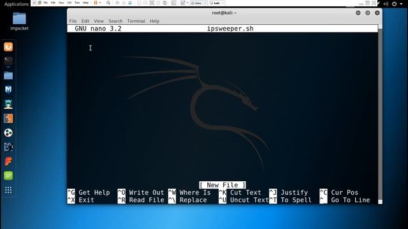Screen dimensions: 408x229
Task: Open the Files manager dock icon
Action: [x=8, y=76]
